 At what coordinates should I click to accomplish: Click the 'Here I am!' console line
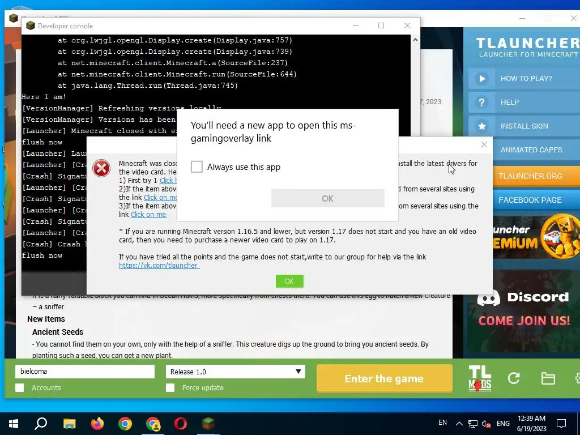(x=44, y=97)
